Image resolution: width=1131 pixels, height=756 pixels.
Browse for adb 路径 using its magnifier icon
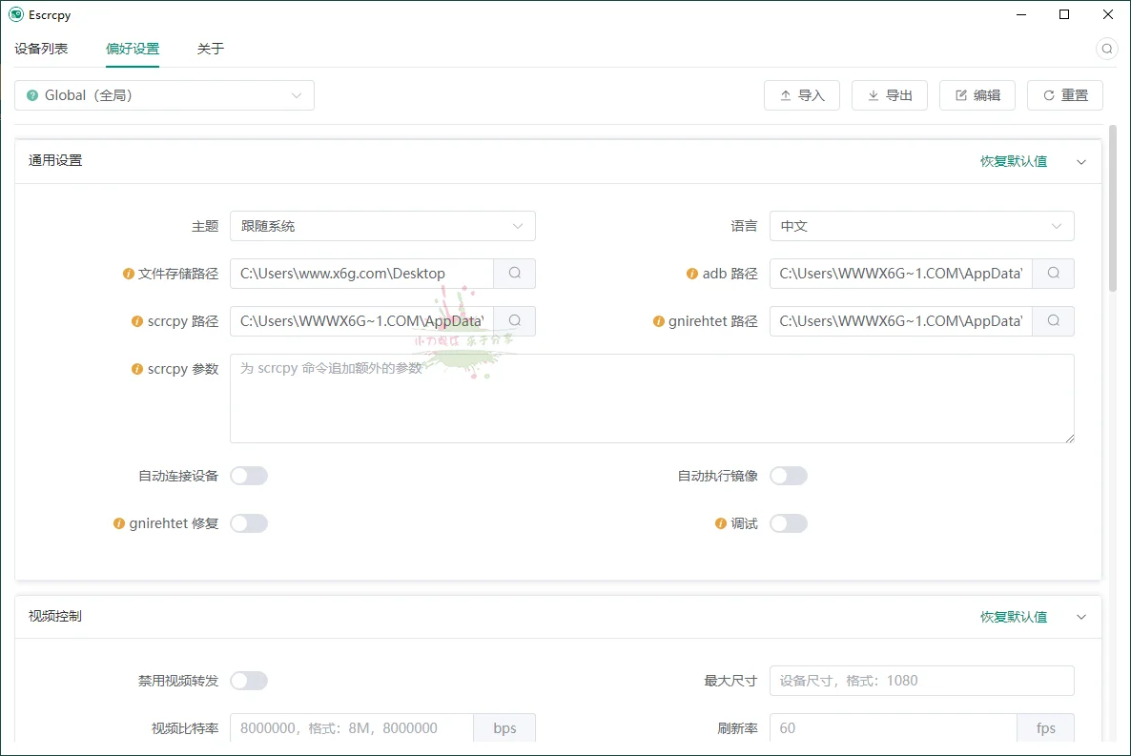coord(1053,273)
